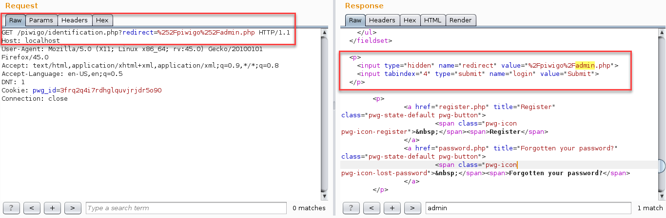Go to previous match in Response search
This screenshot has height=218, width=666.
tap(372, 208)
